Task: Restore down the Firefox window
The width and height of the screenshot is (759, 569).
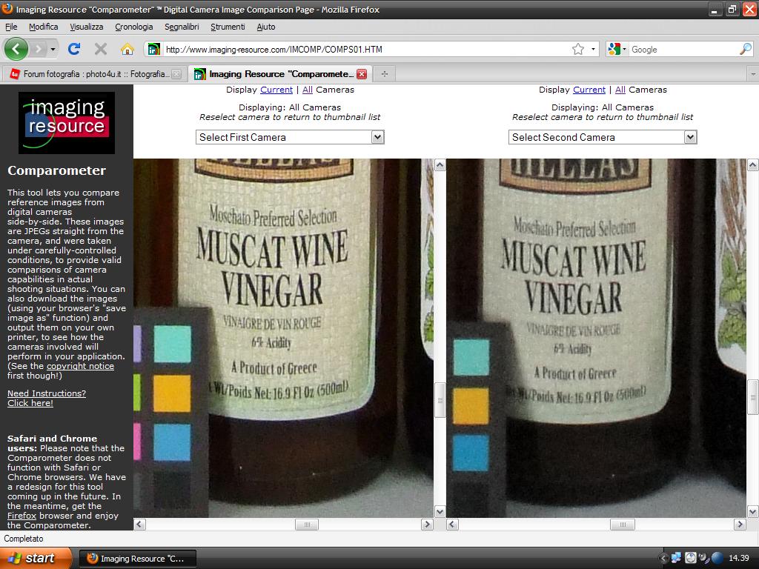Action: point(732,10)
